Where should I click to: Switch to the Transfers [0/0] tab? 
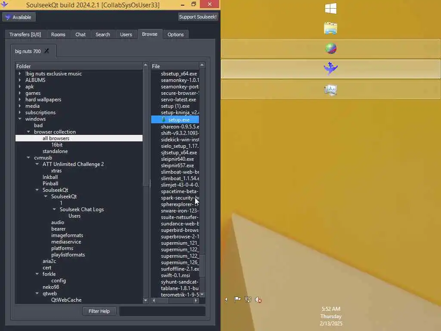25,34
